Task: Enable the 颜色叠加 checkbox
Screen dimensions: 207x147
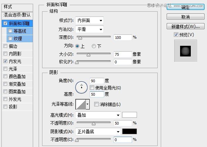Action: point(5,76)
